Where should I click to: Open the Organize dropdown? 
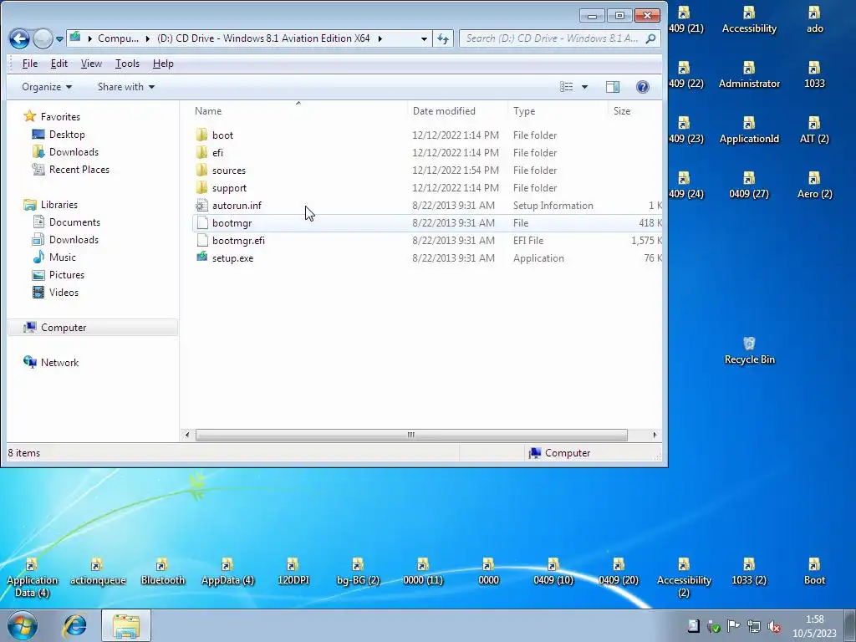(47, 87)
